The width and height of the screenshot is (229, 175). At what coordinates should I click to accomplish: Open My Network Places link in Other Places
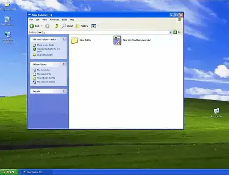tap(46, 82)
